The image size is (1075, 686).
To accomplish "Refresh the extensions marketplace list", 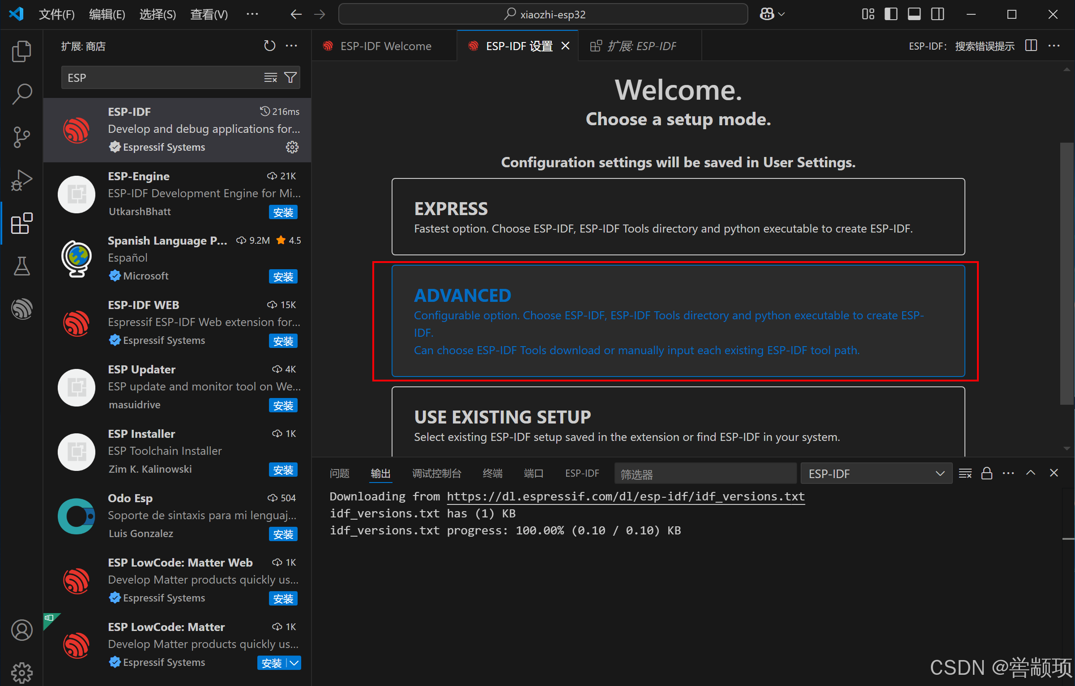I will (x=269, y=46).
